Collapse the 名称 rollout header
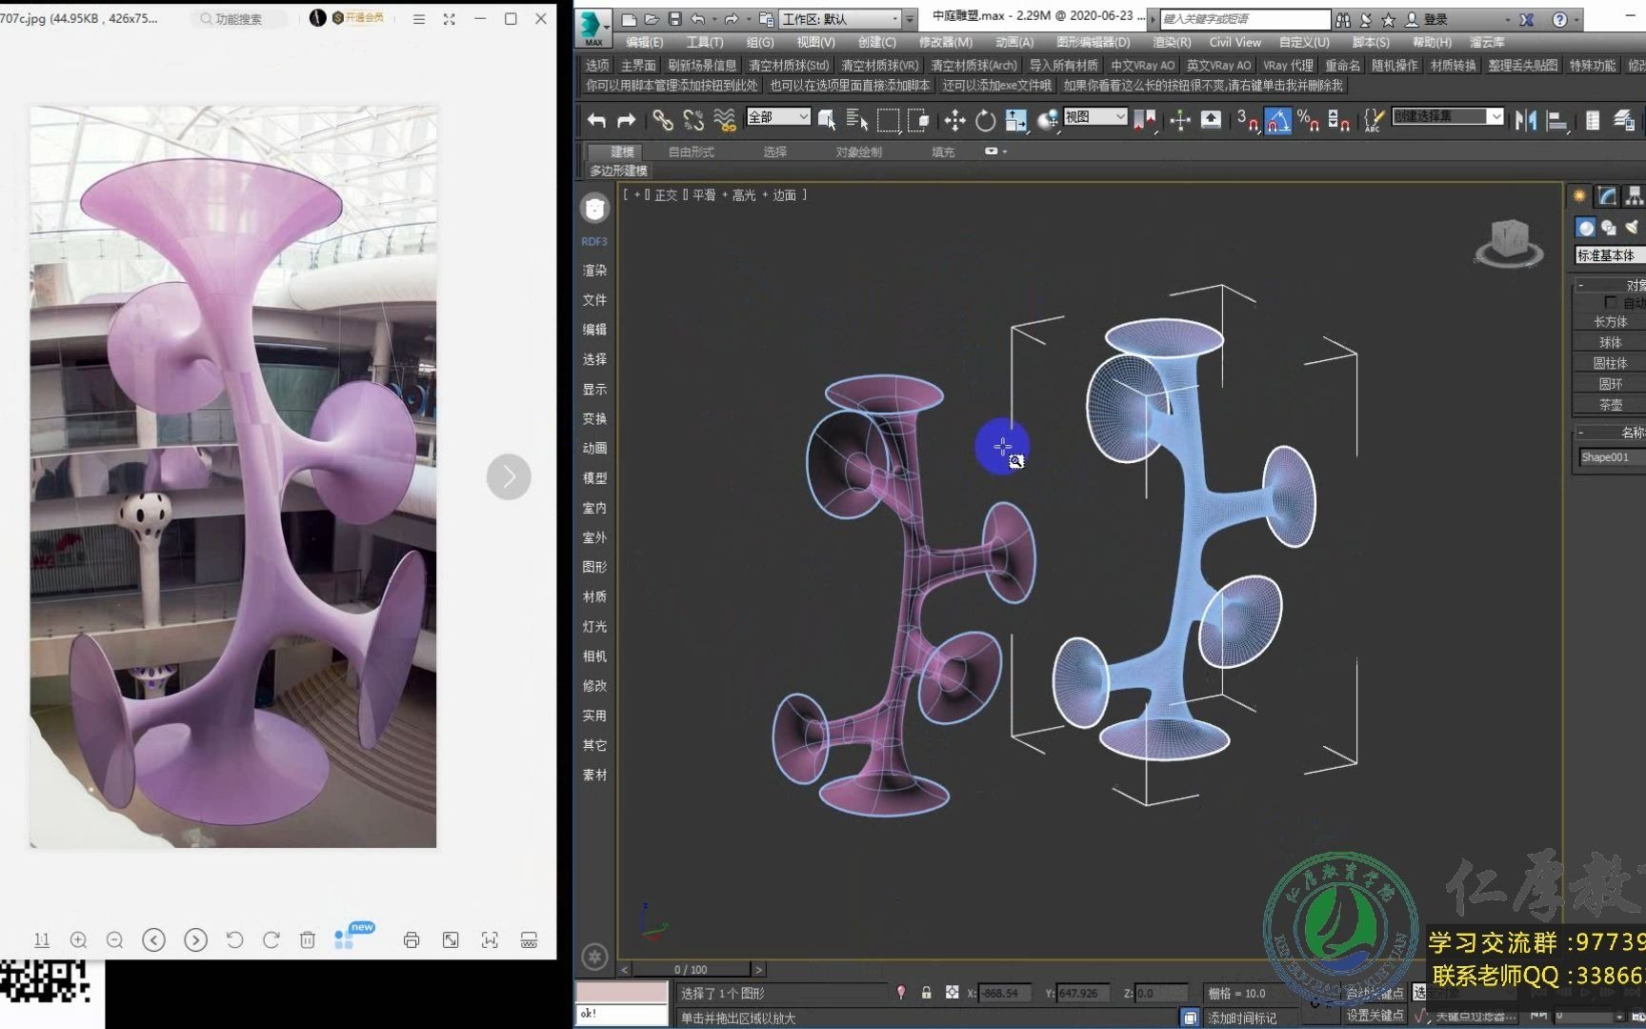Screen dimensions: 1646x1029 (x=1610, y=433)
